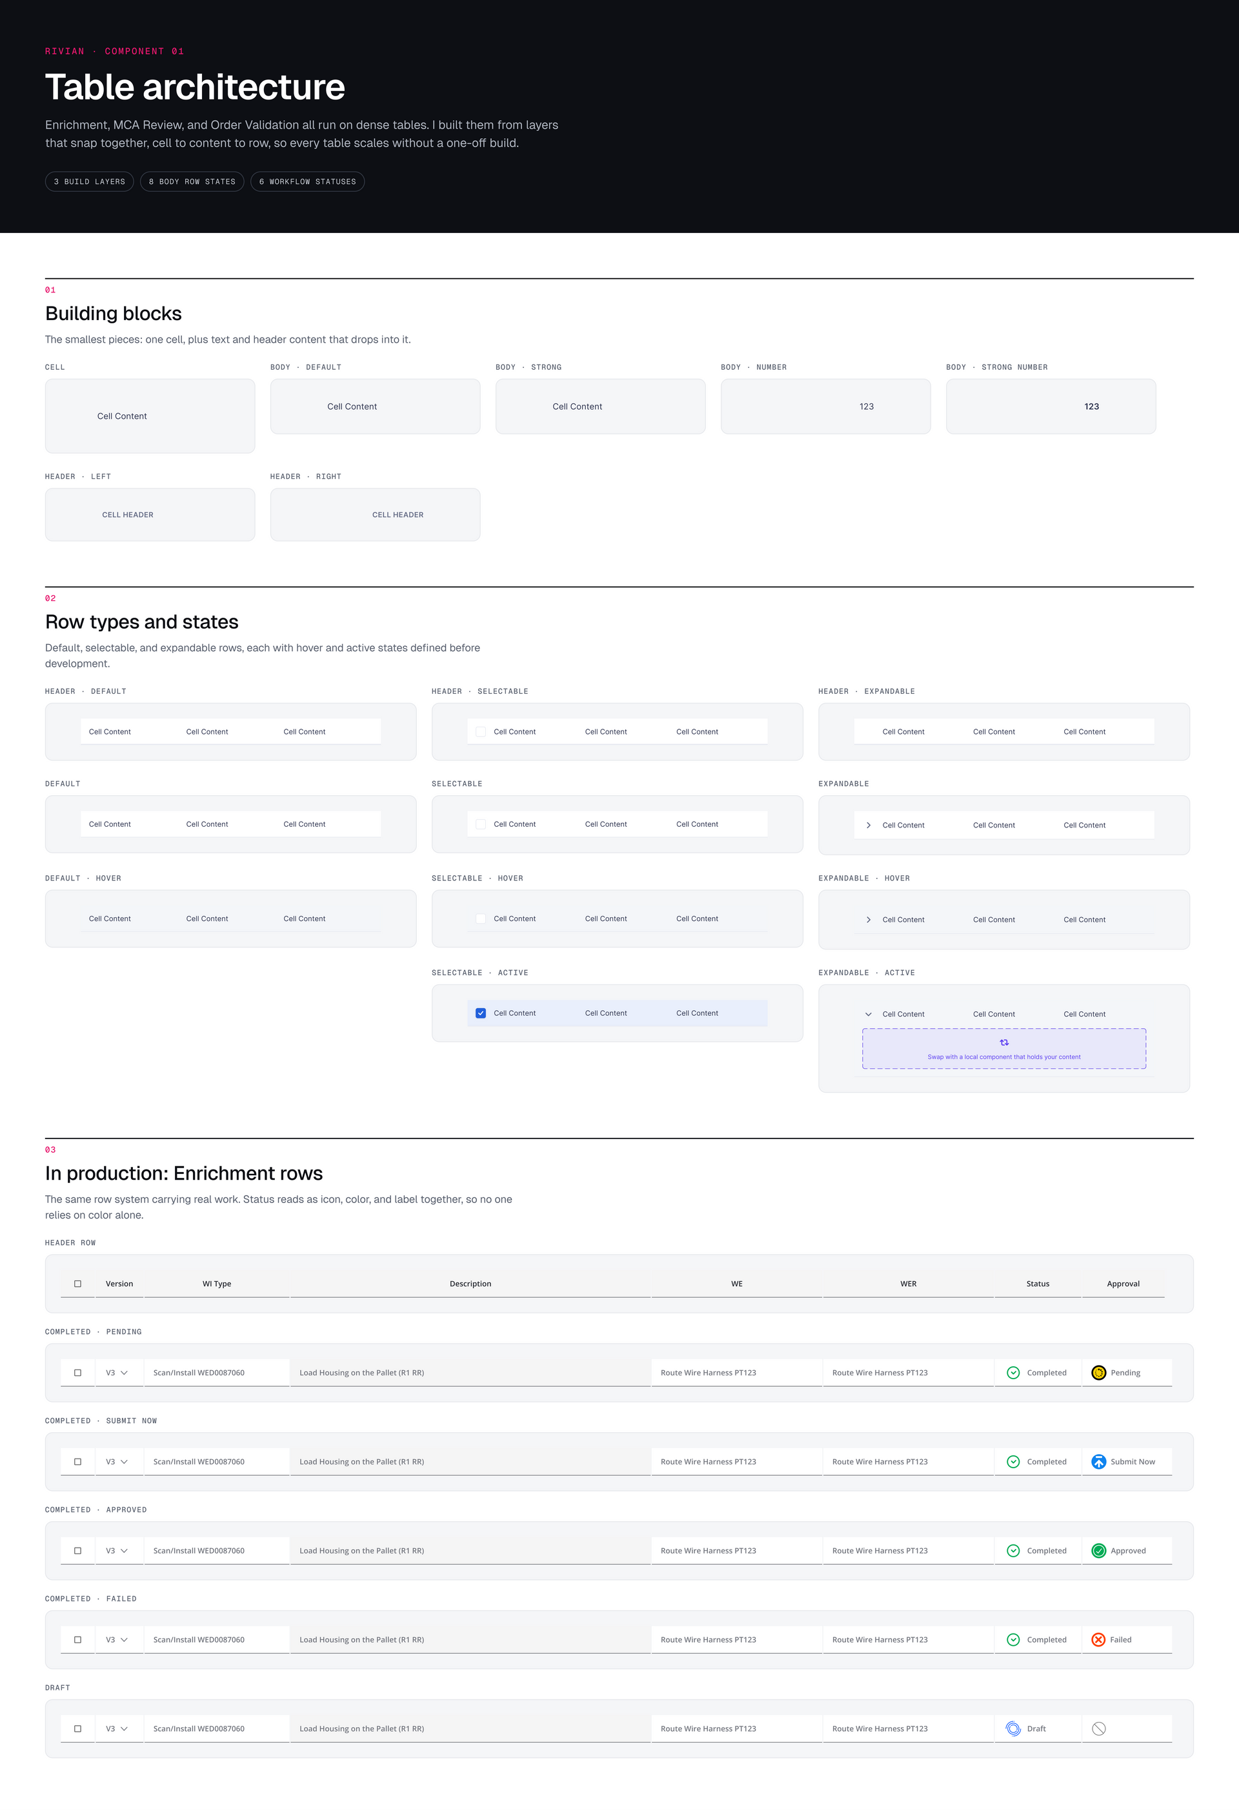This screenshot has height=1811, width=1239.
Task: Expand the Expandable Hover row chevron
Action: pos(868,919)
